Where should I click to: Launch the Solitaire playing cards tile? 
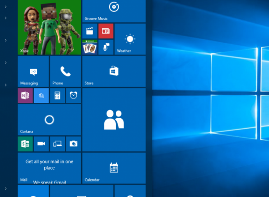click(x=90, y=47)
